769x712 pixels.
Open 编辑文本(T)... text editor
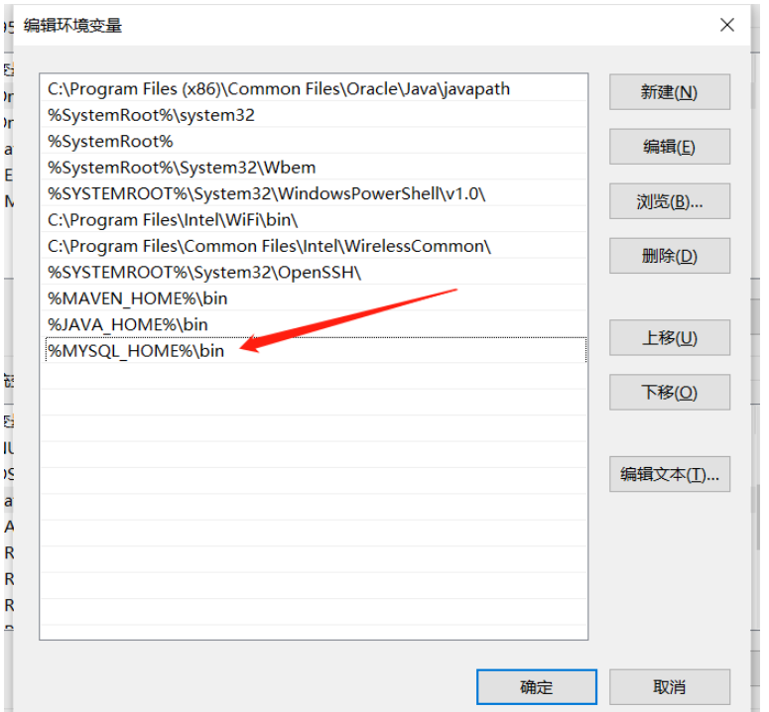(670, 474)
